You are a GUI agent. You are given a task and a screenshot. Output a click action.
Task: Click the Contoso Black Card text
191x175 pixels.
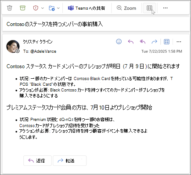[x=92, y=79]
